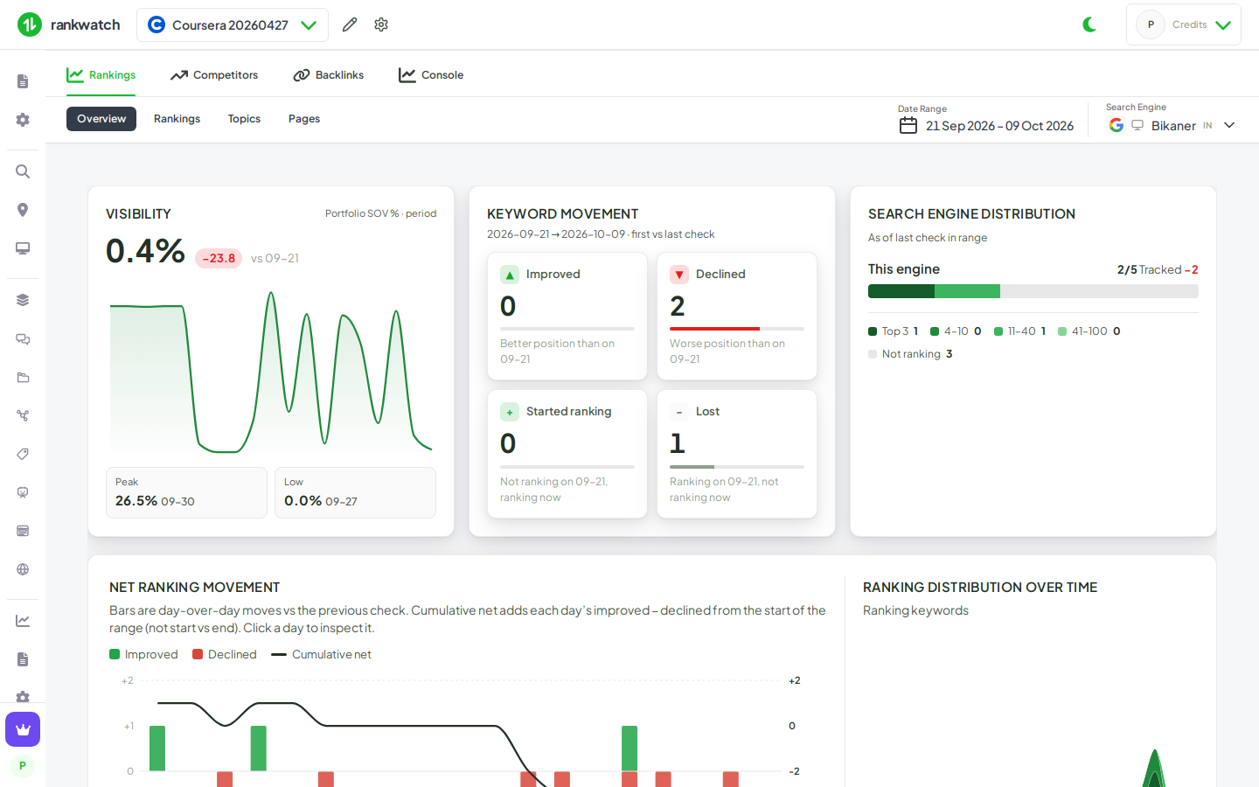Click the purple crown upgrade button
The height and width of the screenshot is (787, 1259).
[x=23, y=729]
